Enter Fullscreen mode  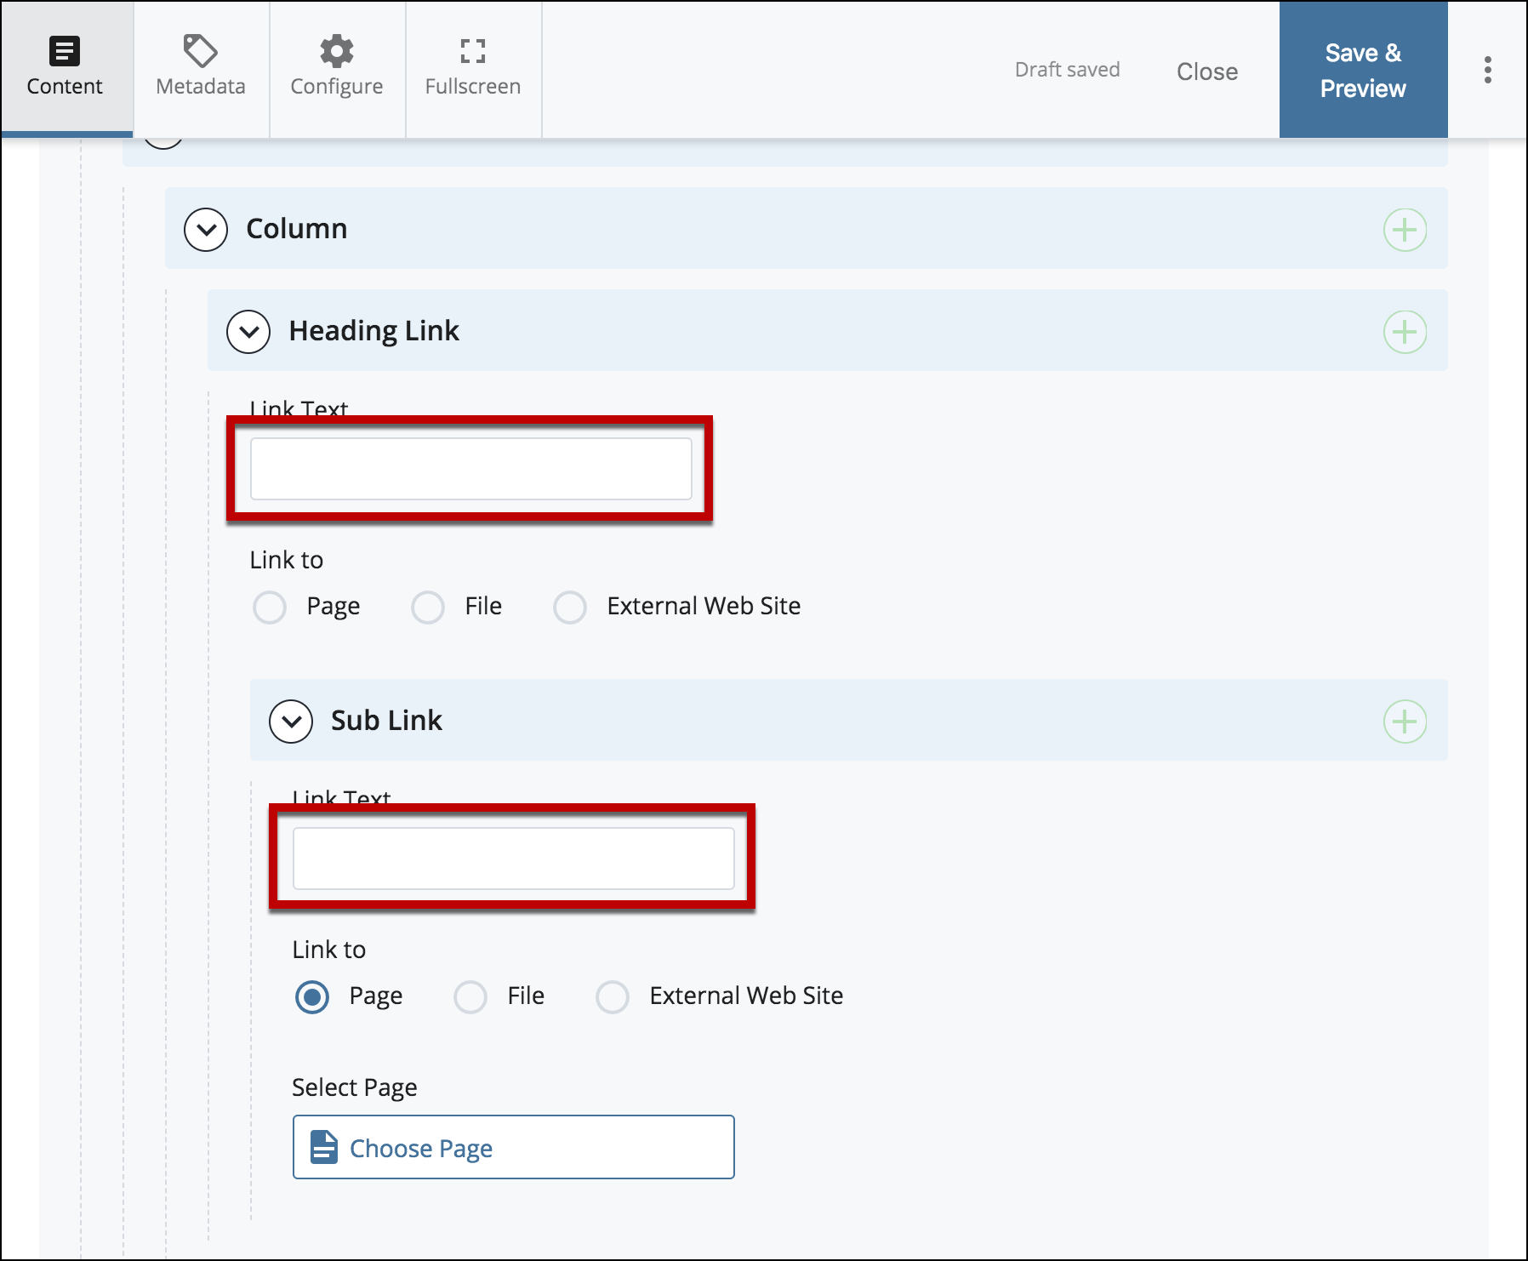tap(473, 68)
